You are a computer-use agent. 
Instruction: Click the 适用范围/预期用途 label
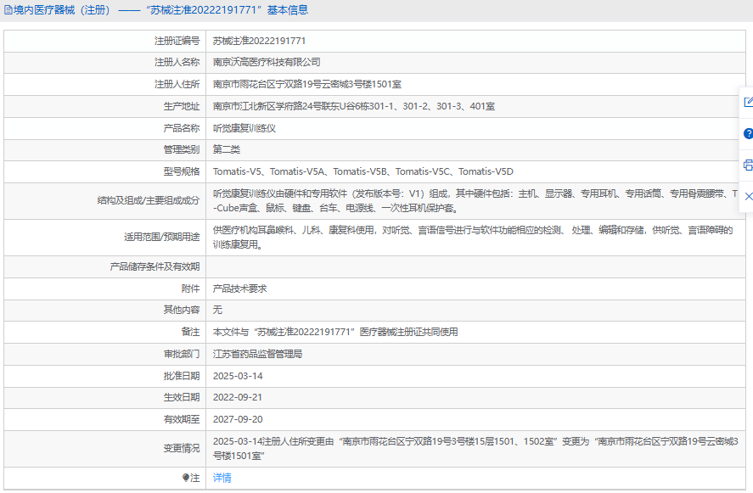coord(162,237)
